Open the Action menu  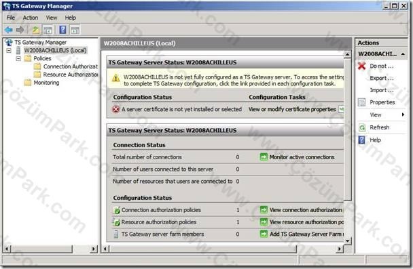coord(31,18)
